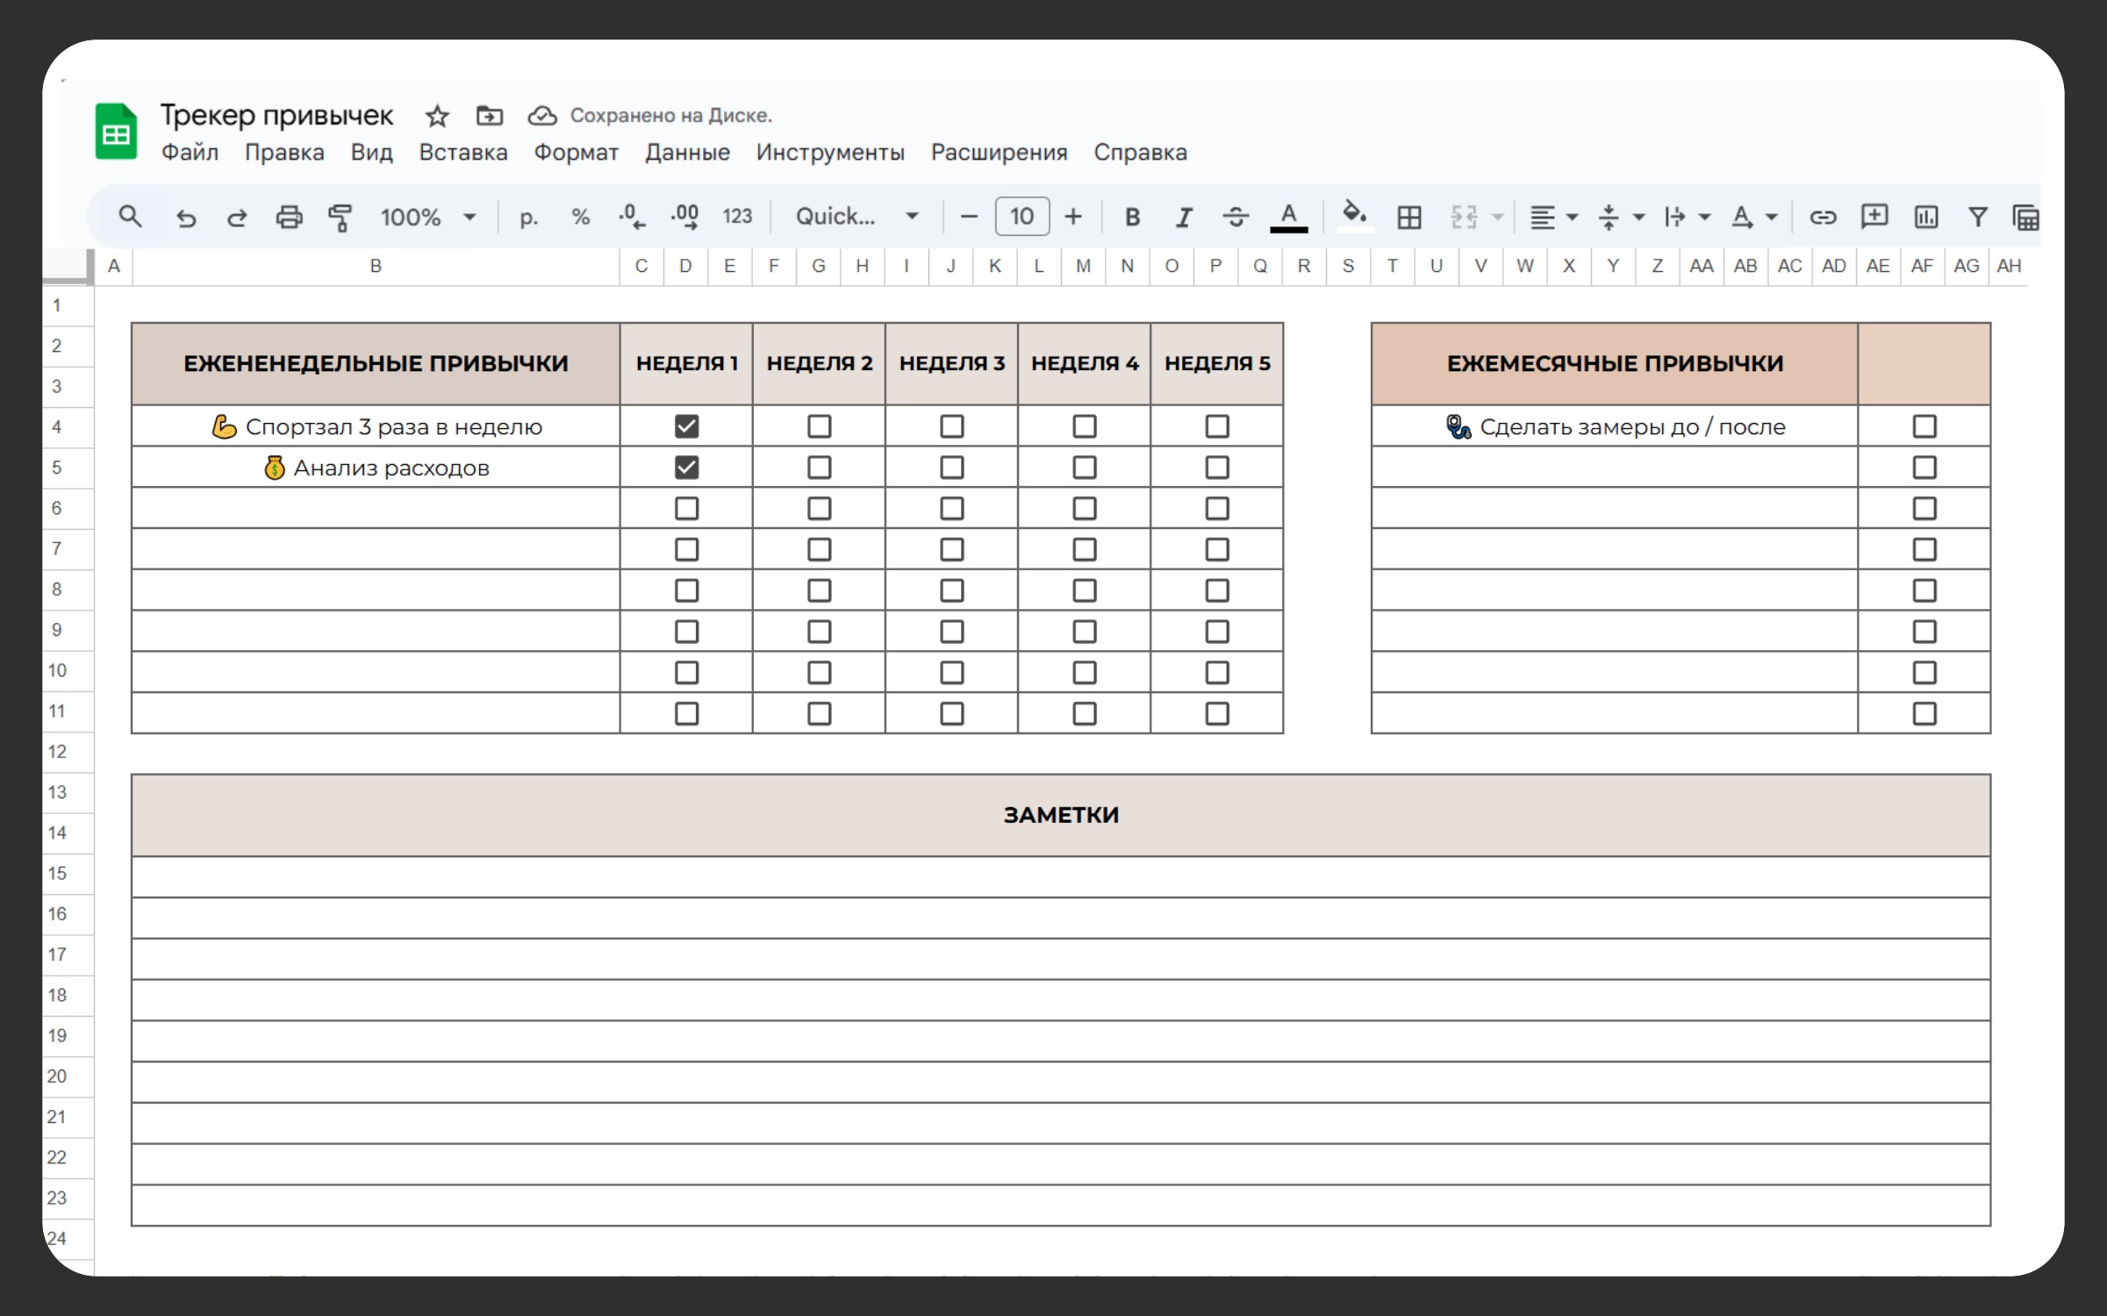Open the text rotation dropdown
2107x1316 pixels.
click(x=1753, y=217)
